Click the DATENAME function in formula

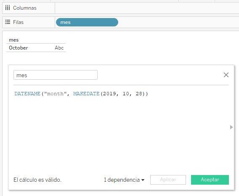27,94
